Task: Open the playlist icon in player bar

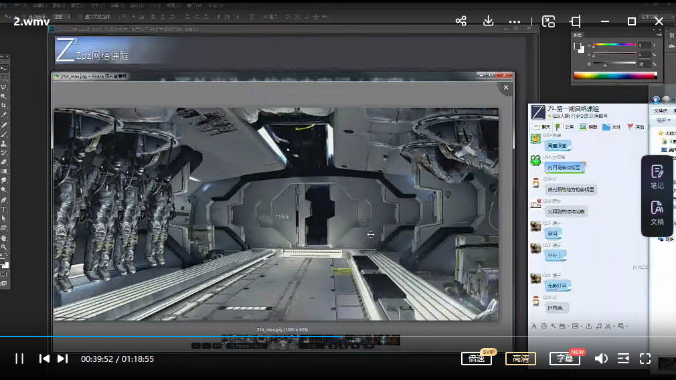Action: 623,359
